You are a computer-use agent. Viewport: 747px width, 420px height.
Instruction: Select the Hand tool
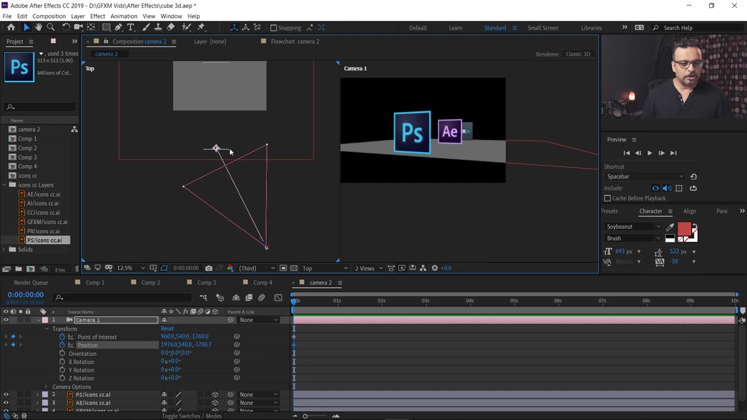click(x=39, y=27)
